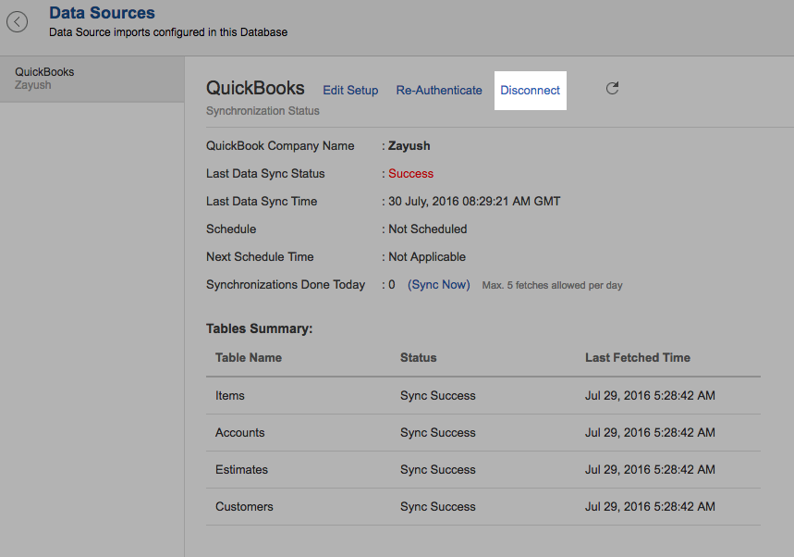Select the Accounts table row

click(240, 433)
